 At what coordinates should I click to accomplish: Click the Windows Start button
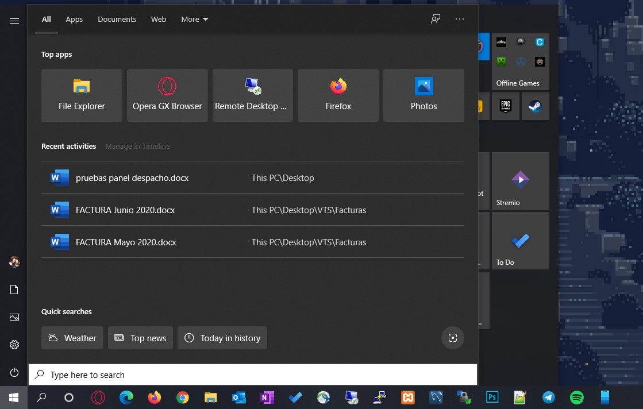tap(14, 398)
